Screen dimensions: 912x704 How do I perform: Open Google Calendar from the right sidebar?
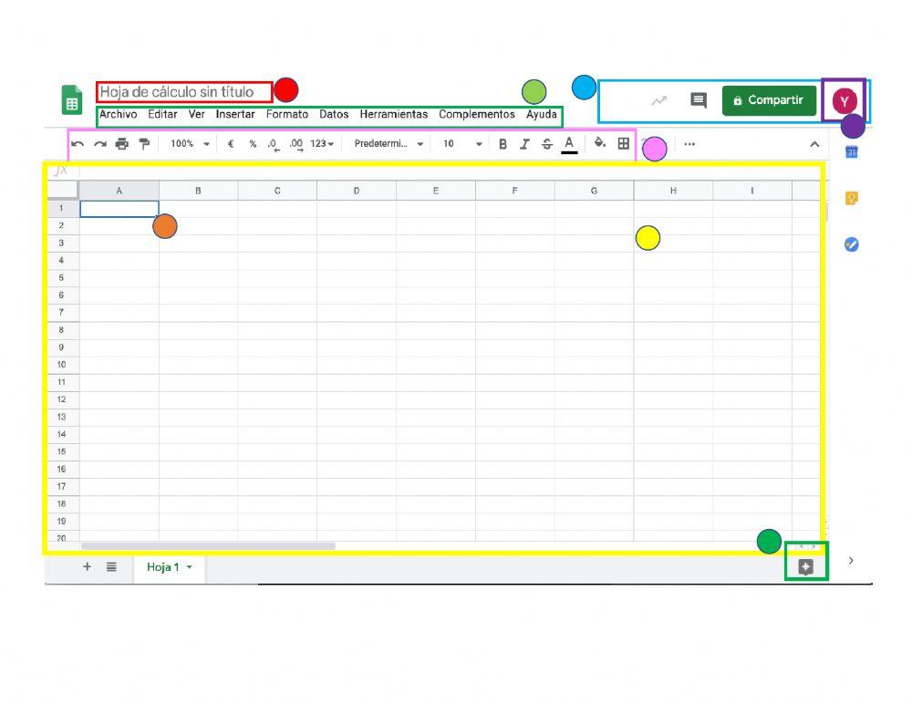[851, 150]
